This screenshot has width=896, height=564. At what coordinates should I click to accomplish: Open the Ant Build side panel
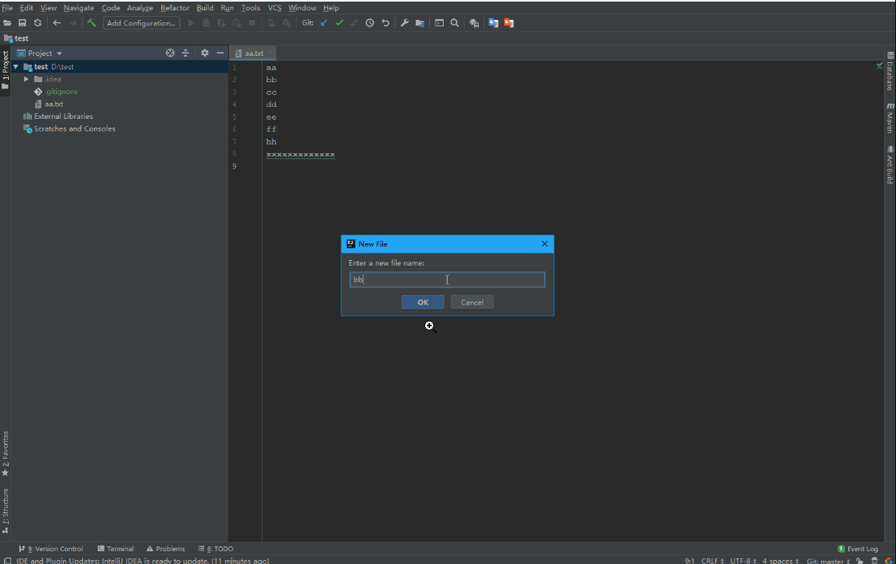point(890,164)
